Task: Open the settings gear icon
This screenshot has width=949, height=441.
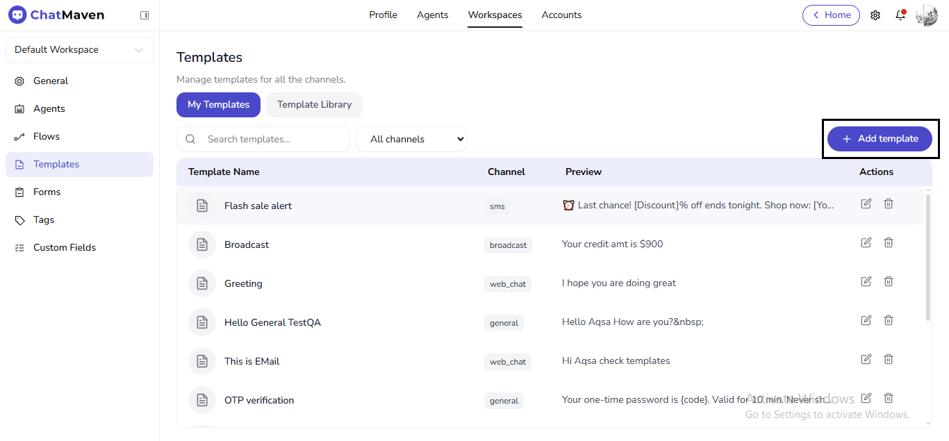Action: (875, 15)
